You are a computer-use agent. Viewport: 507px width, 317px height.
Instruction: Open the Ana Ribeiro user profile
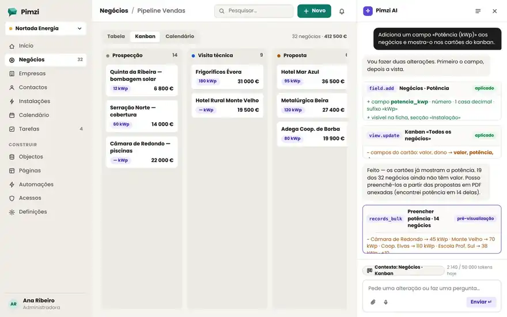(x=46, y=304)
